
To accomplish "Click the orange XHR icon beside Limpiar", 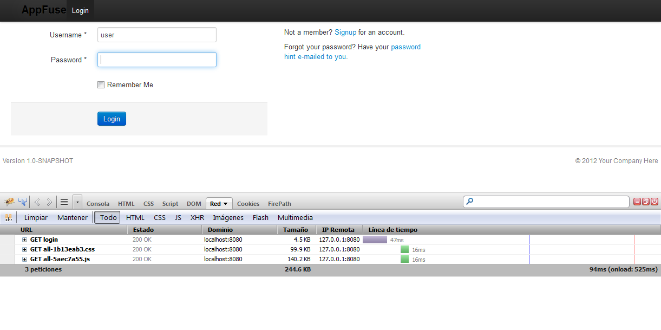I will 9,217.
